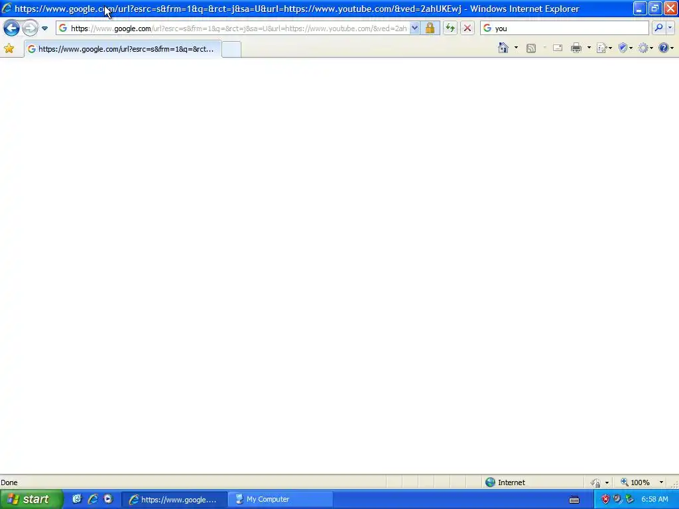
Task: Open a new blank tab
Action: [x=231, y=49]
